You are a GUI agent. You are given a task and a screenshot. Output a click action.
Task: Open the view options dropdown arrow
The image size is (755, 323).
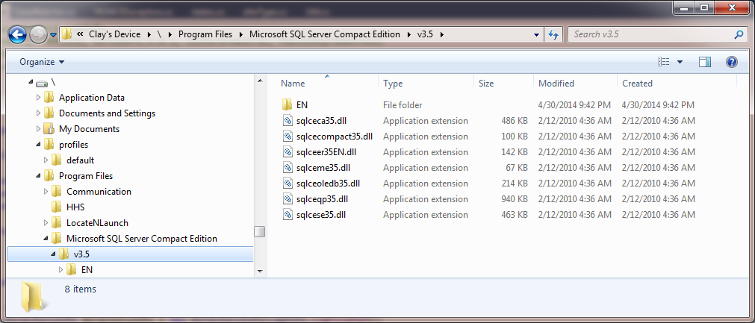pyautogui.click(x=680, y=62)
